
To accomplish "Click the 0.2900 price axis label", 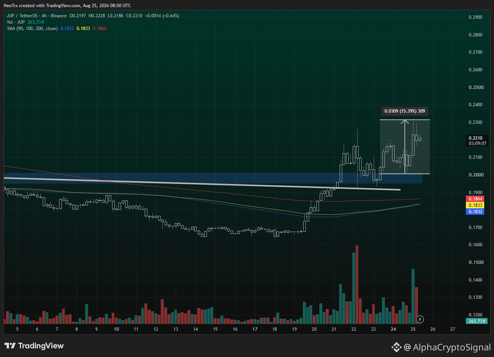I will [476, 17].
